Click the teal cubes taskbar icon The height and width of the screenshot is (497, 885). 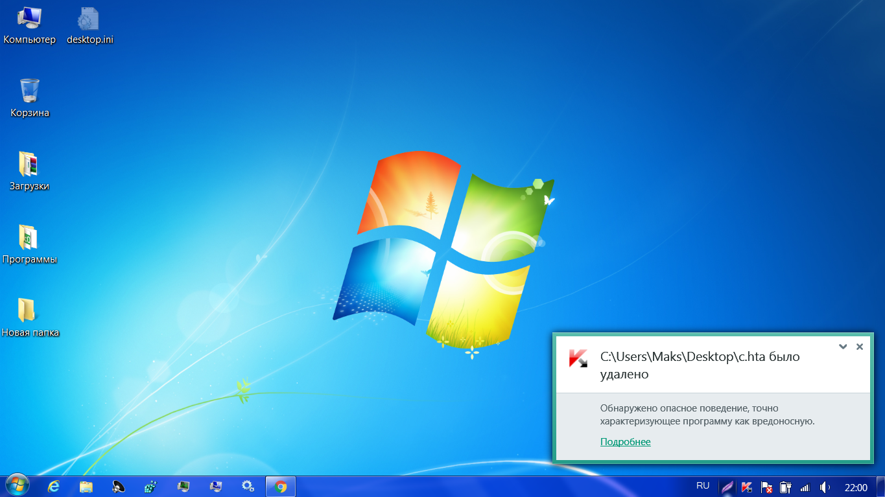point(151,487)
